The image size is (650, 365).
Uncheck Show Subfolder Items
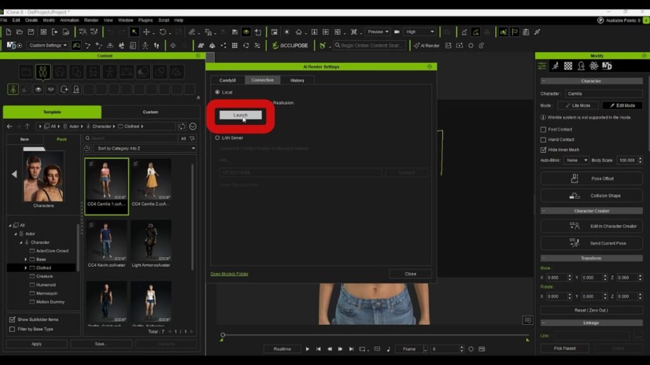pyautogui.click(x=12, y=319)
